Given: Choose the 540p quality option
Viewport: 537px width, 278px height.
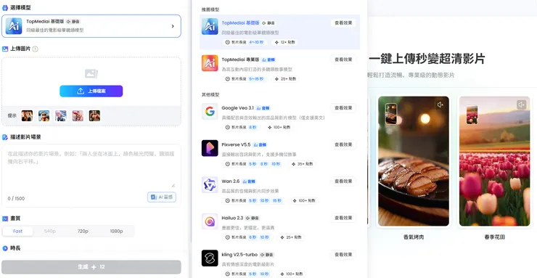Looking at the screenshot, I should pos(50,231).
